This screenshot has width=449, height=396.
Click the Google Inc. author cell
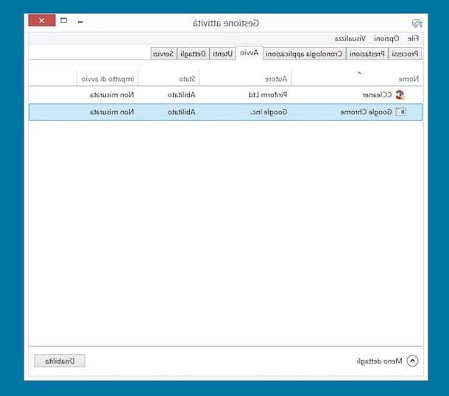click(269, 112)
